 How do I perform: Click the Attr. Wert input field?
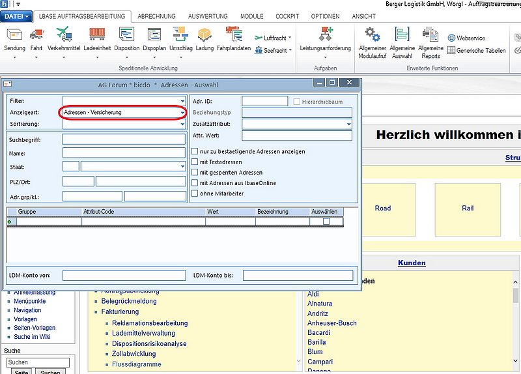(x=297, y=136)
